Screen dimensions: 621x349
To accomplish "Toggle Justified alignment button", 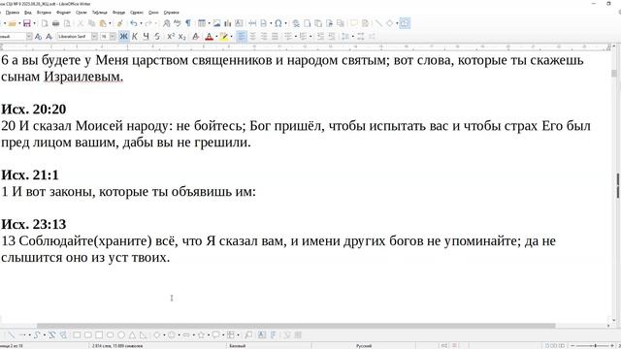I will click(x=275, y=37).
